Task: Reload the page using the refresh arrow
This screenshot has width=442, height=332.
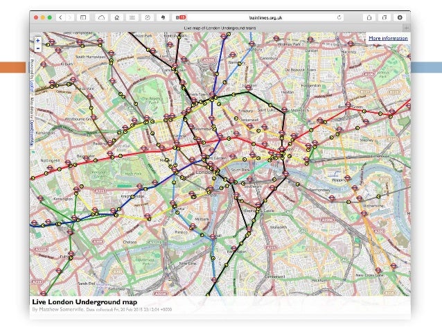Action: pyautogui.click(x=339, y=17)
